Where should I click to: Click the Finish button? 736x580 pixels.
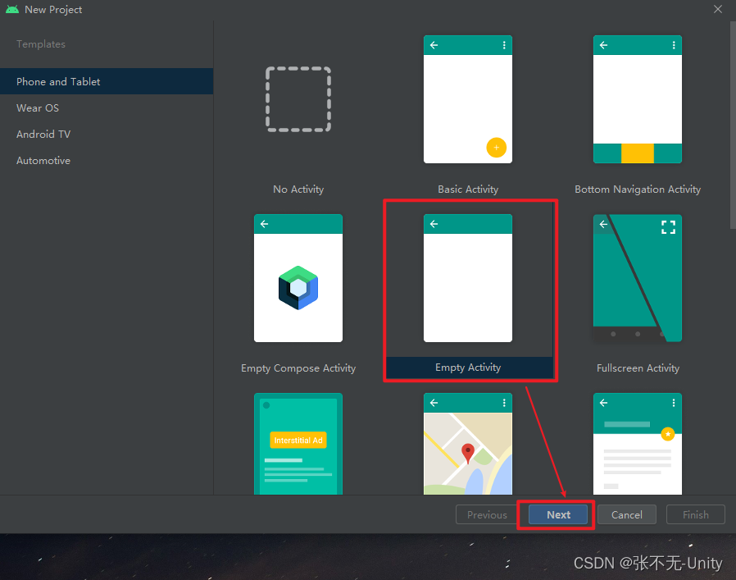coord(696,514)
